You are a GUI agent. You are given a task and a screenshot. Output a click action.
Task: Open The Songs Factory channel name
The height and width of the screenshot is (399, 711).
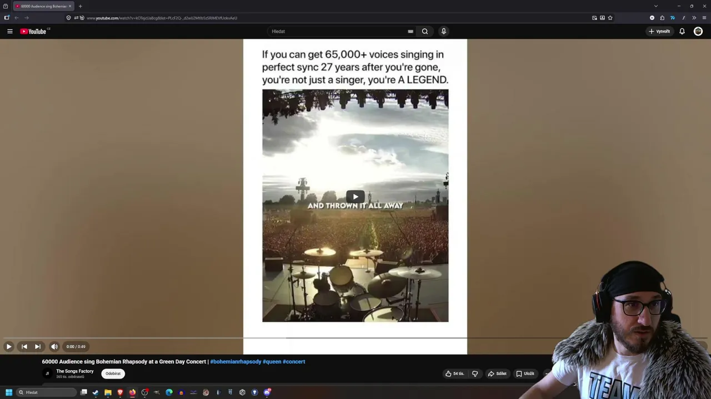coord(74,371)
